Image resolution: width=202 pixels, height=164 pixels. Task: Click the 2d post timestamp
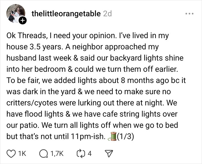pos(107,13)
